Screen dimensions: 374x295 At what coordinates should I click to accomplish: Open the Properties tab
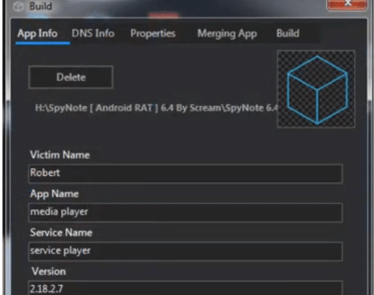pyautogui.click(x=153, y=34)
